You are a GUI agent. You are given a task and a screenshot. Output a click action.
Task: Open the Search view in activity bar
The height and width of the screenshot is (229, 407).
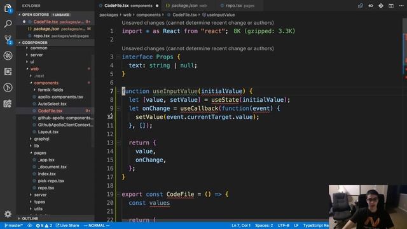click(8, 24)
